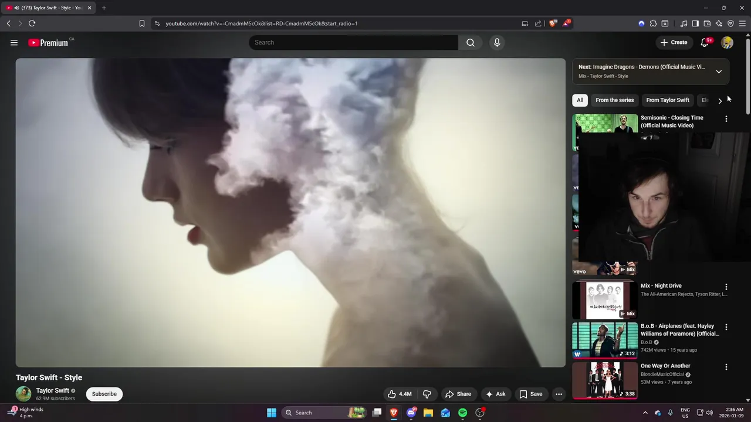Open Brave Leo AI sparkle icon
The width and height of the screenshot is (751, 422).
click(x=719, y=23)
